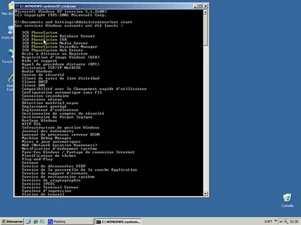The height and width of the screenshot is (225, 301).
Task: Click the 'Services de cryptographie' line
Action: tap(51, 180)
